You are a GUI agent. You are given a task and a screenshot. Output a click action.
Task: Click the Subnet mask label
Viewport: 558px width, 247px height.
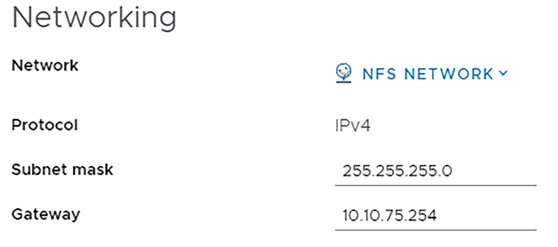[x=62, y=170]
